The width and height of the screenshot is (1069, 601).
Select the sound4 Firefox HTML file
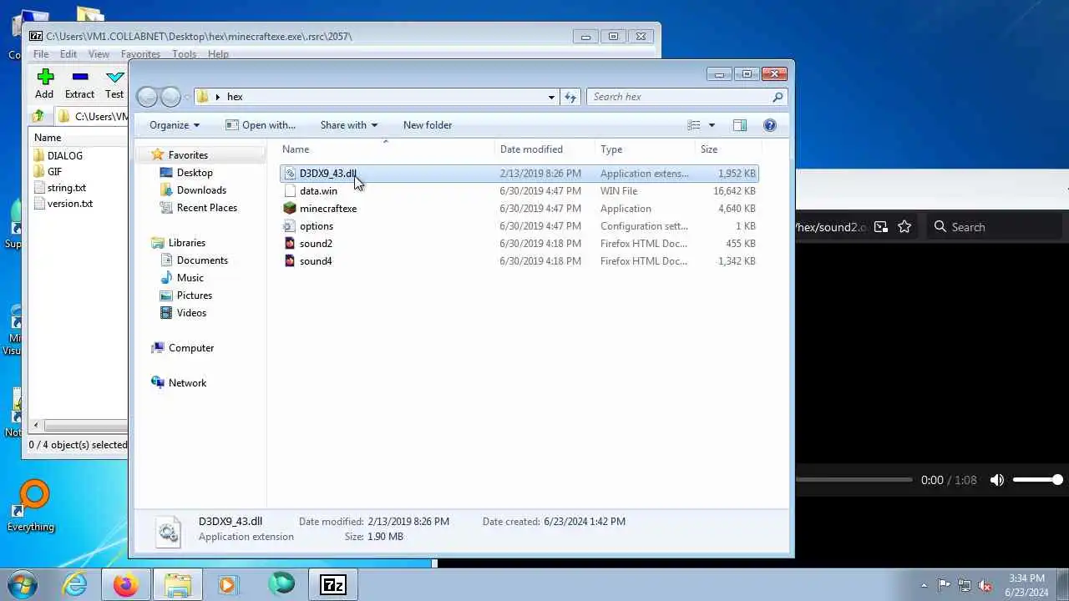pyautogui.click(x=519, y=261)
